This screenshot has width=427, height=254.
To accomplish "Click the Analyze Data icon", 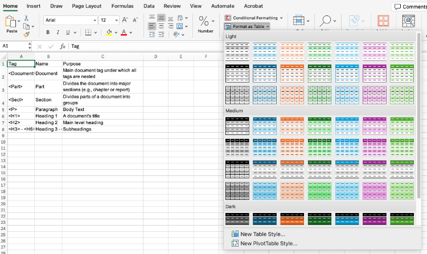I will 408,21.
